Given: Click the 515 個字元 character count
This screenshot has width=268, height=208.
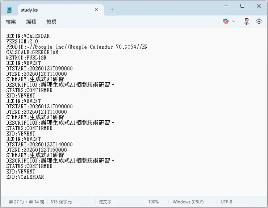Looking at the screenshot, I should (61, 202).
